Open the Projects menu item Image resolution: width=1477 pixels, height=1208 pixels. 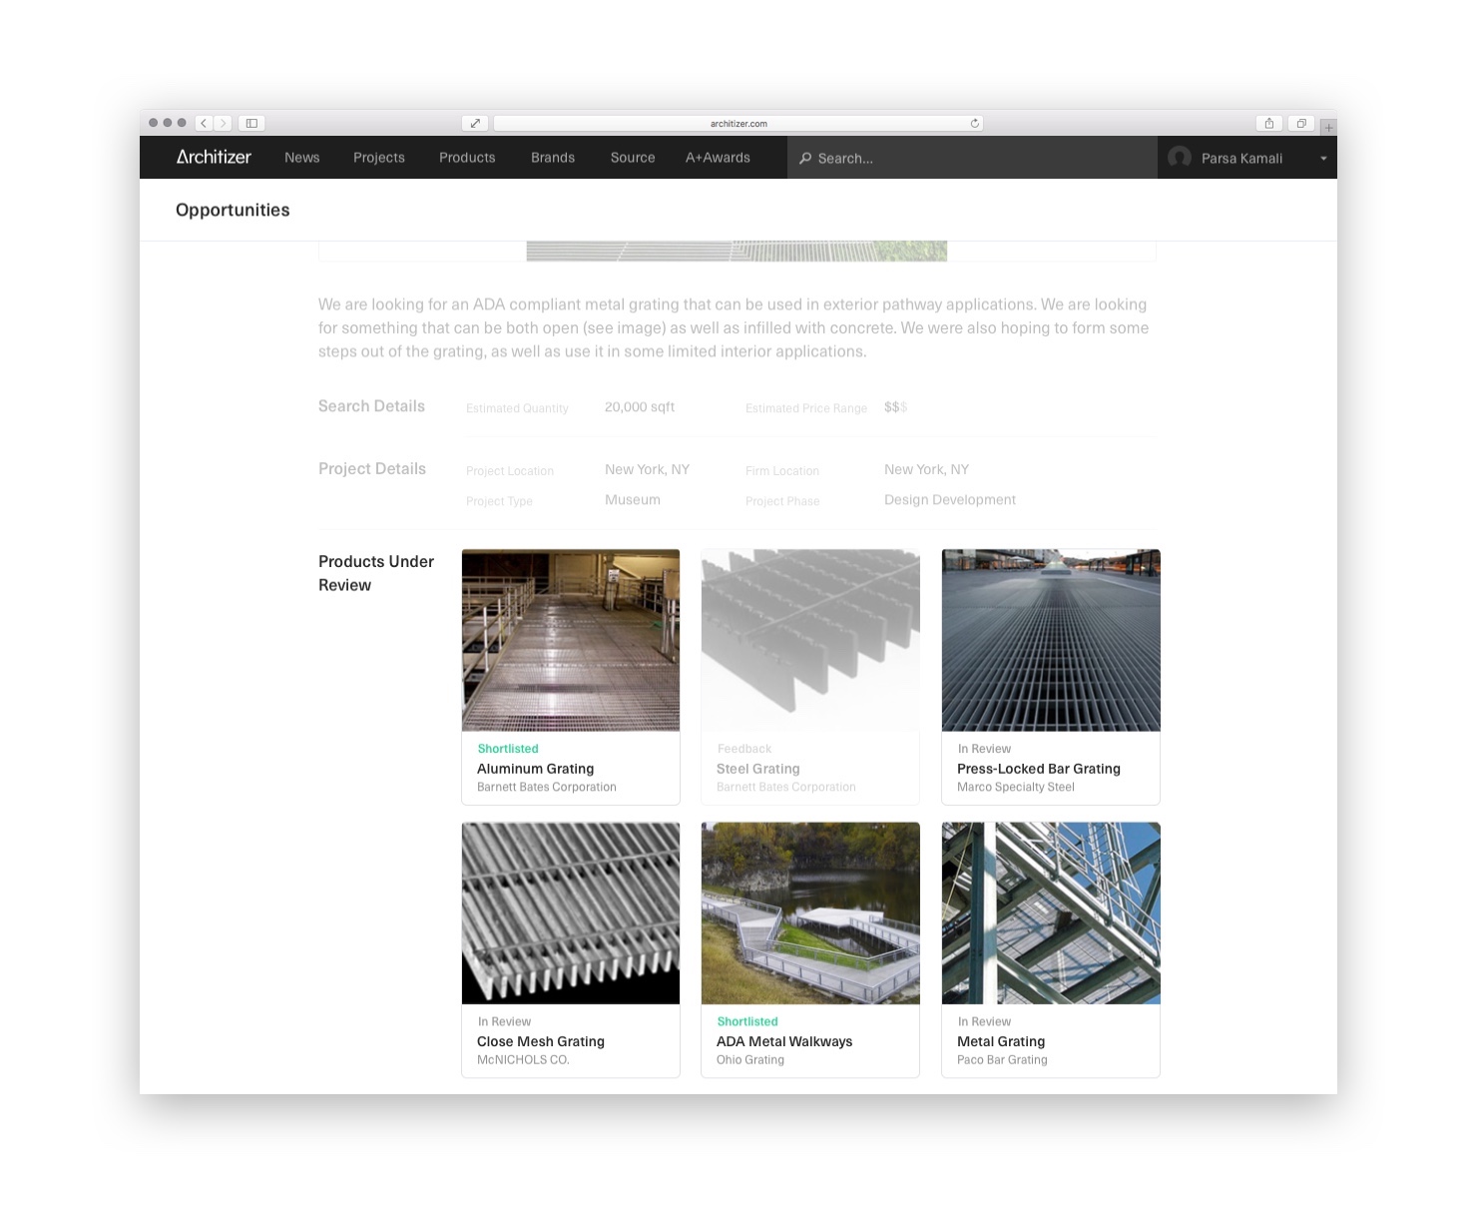(379, 158)
